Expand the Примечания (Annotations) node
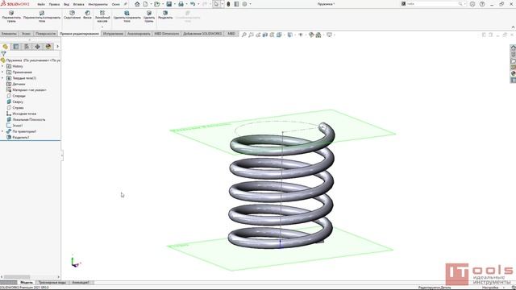This screenshot has height=290, width=516. pyautogui.click(x=2, y=72)
